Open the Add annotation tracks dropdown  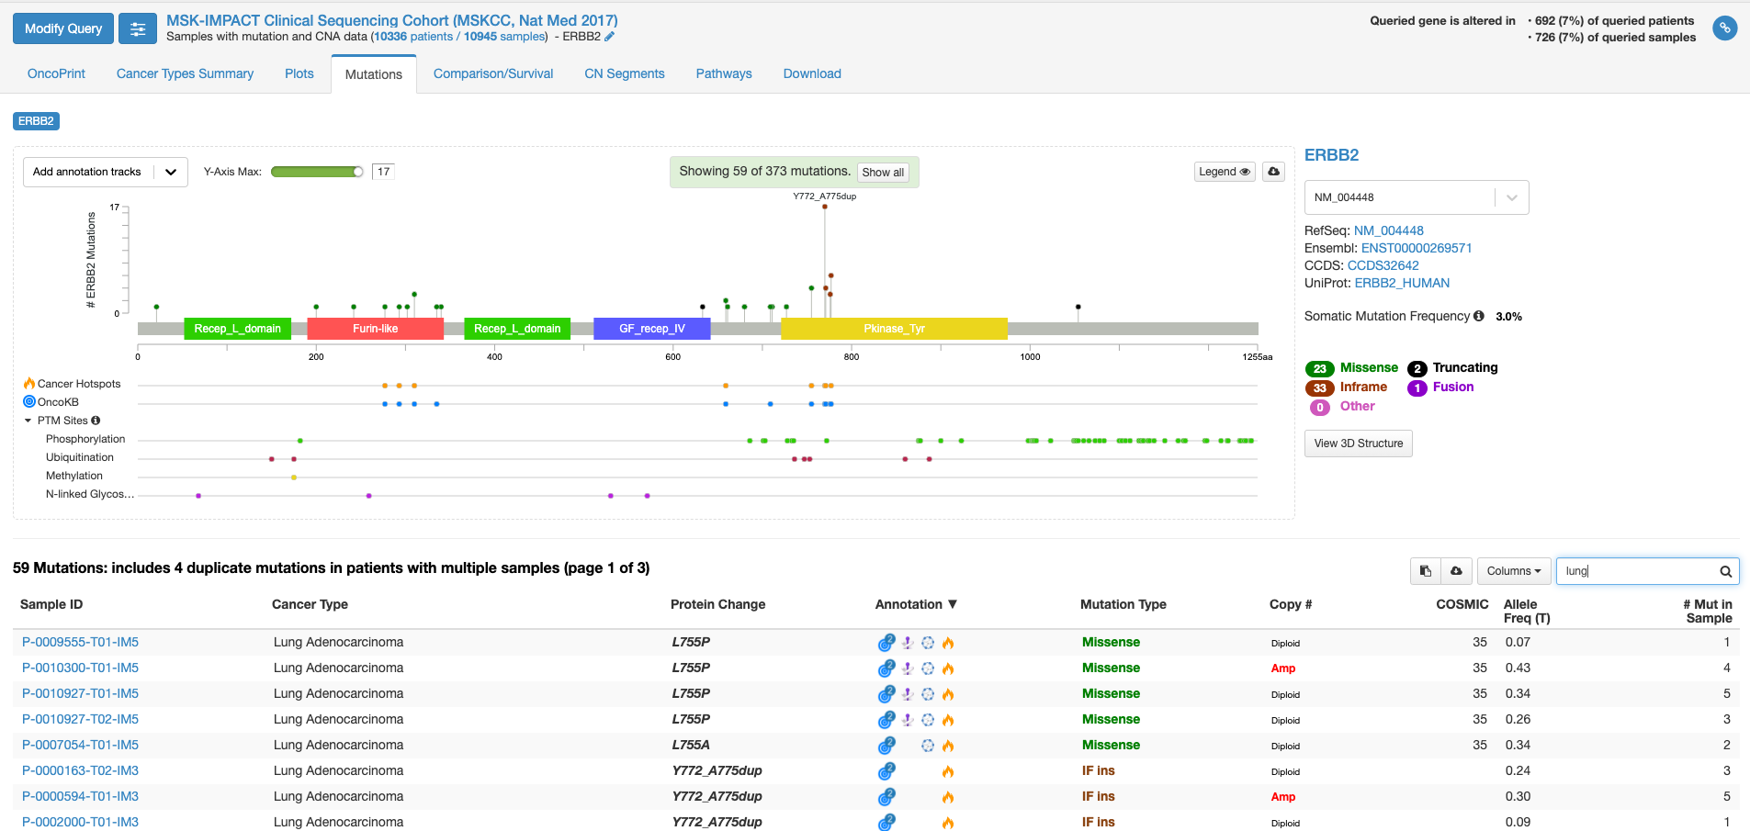coord(105,172)
